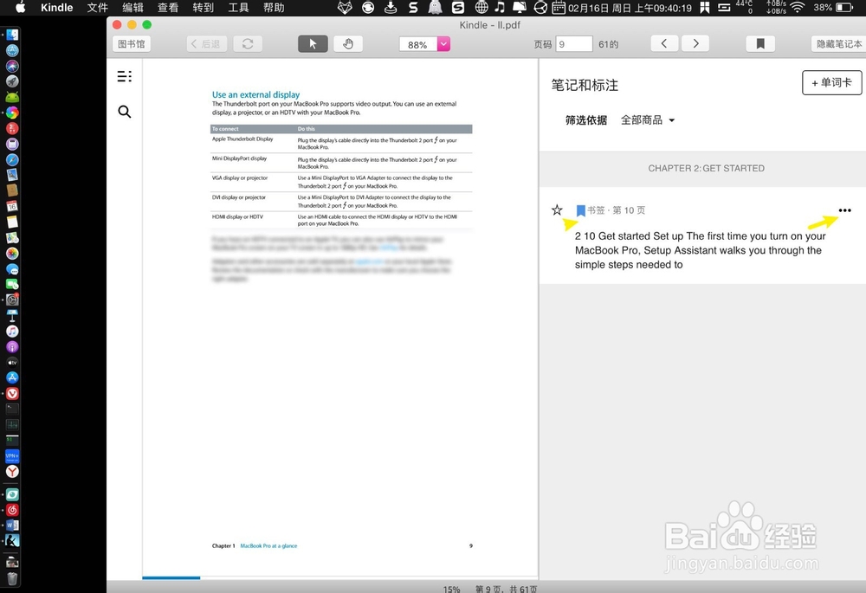Open the Android icon in the dock

12,97
